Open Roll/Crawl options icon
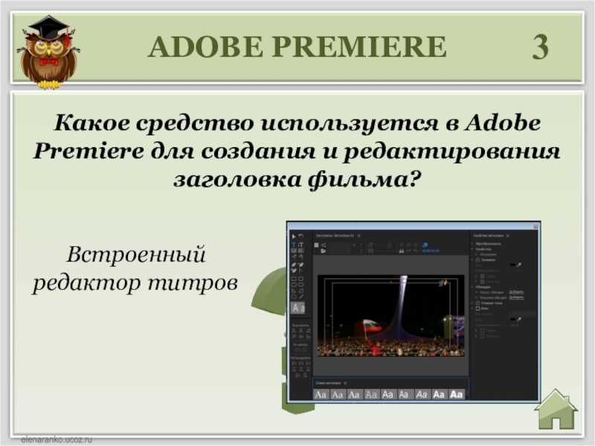 pos(324,245)
